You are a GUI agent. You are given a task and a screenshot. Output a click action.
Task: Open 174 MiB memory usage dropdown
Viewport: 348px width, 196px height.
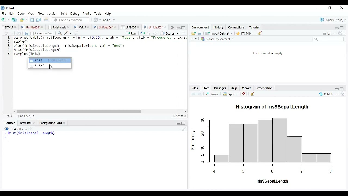coord(245,33)
